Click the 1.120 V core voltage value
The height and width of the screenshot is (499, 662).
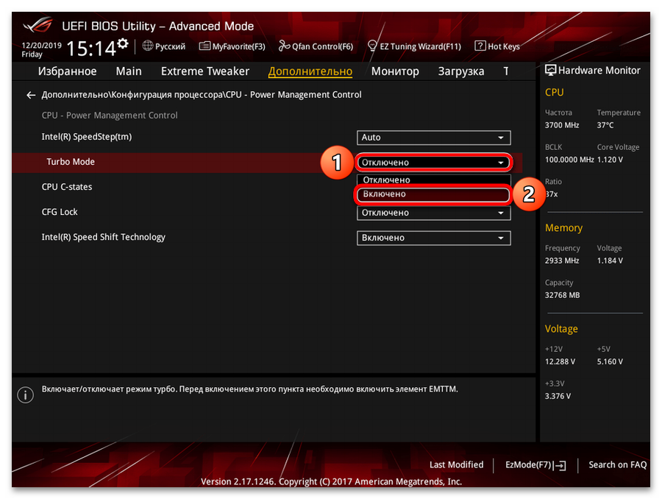tap(610, 160)
